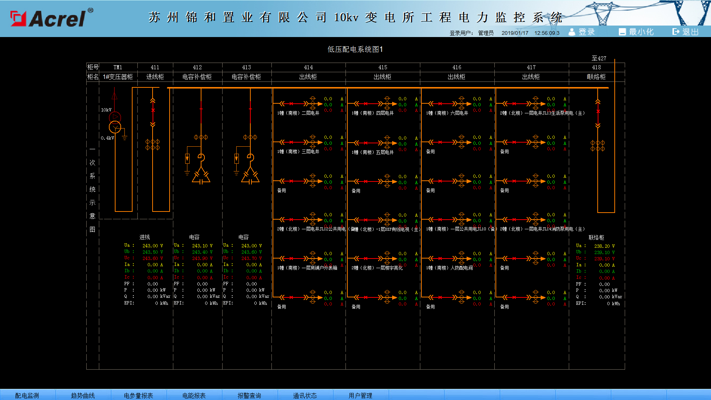The width and height of the screenshot is (711, 400).
Task: Click the 低压配电系统图1 title
Action: pos(355,49)
